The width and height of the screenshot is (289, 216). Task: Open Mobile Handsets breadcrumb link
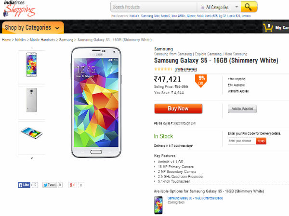(43, 40)
